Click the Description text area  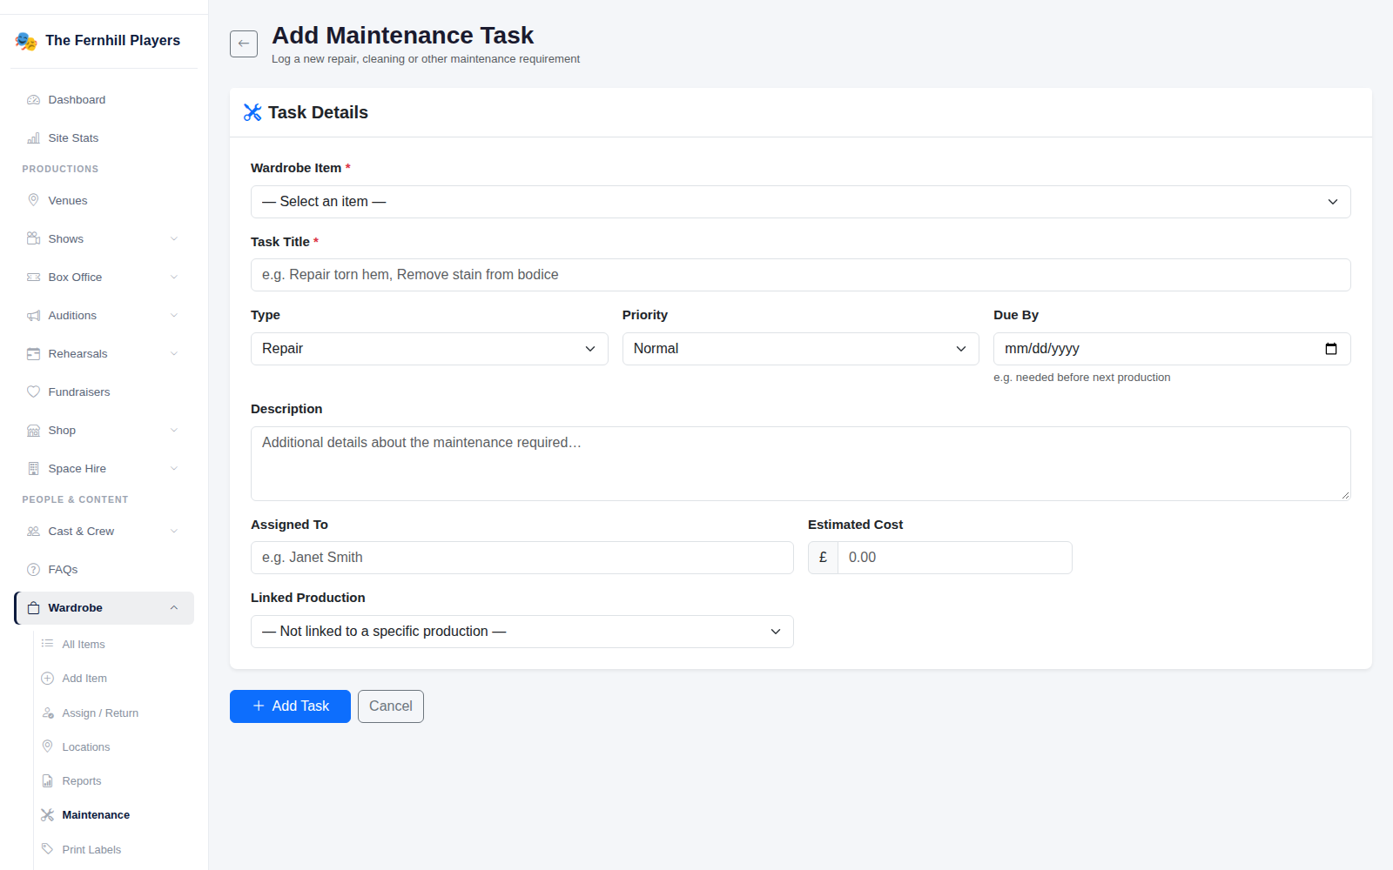point(801,464)
